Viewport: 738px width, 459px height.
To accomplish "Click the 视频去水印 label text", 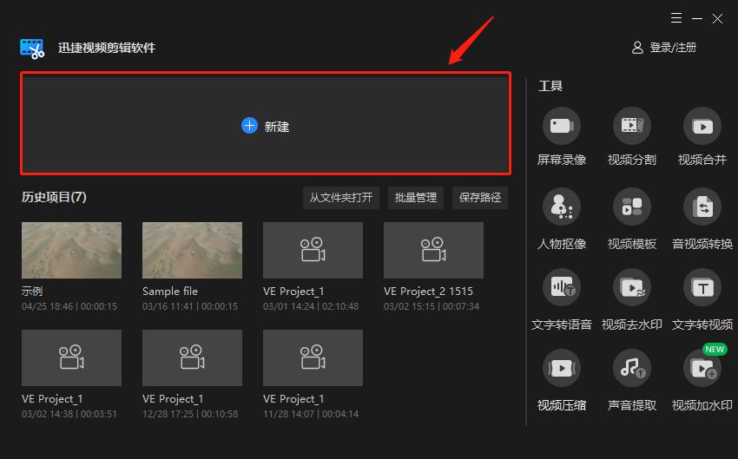I will [631, 325].
